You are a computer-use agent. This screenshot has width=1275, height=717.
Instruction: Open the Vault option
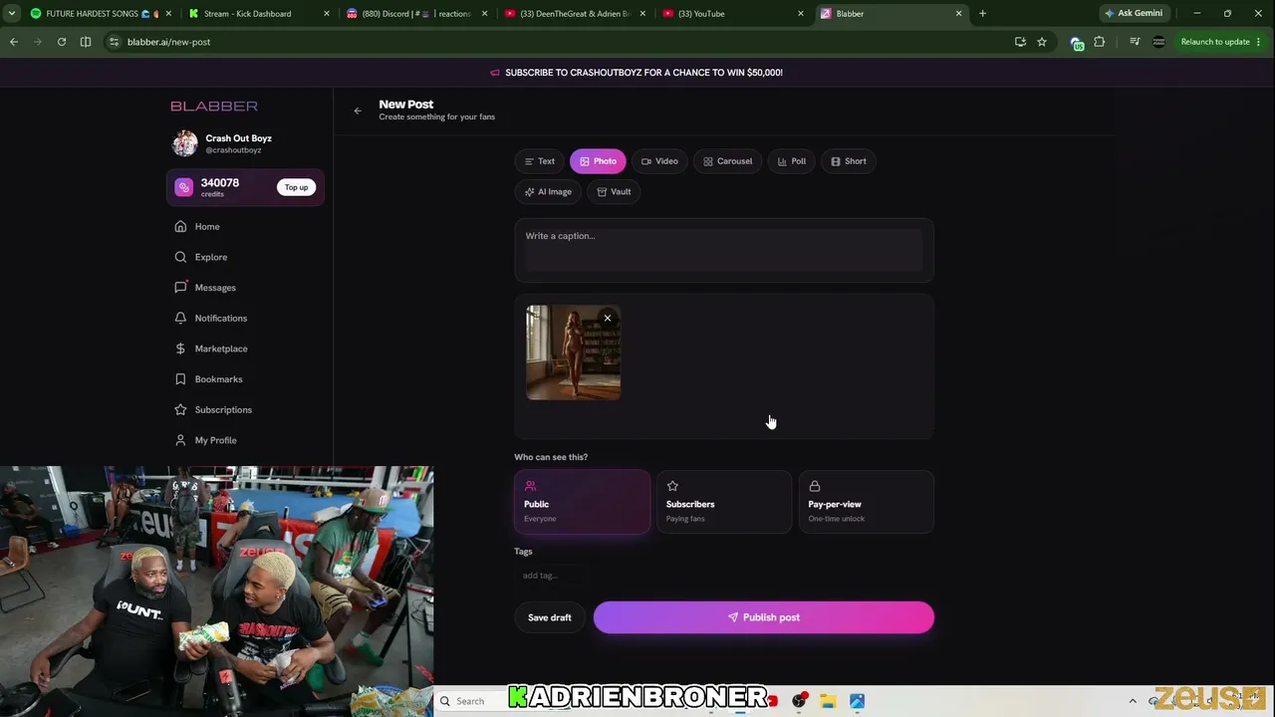tap(614, 191)
